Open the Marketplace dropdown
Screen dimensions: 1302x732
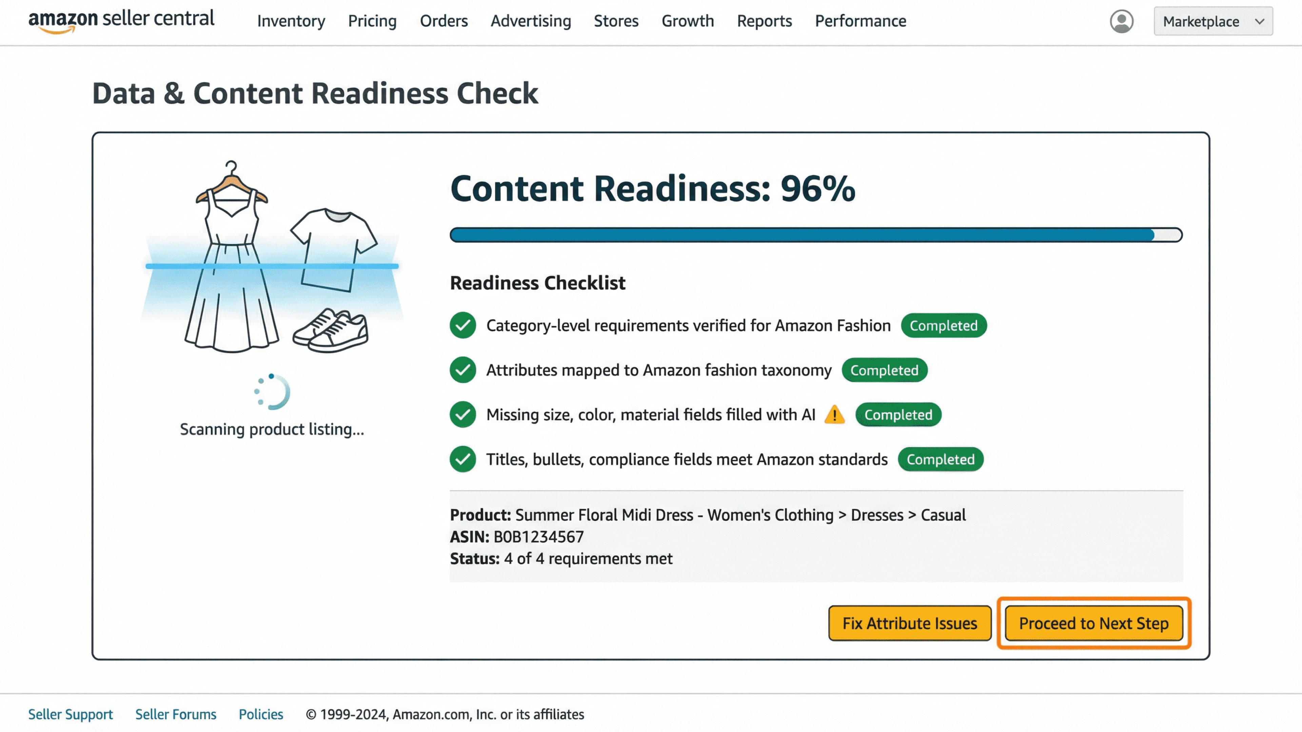pyautogui.click(x=1212, y=21)
